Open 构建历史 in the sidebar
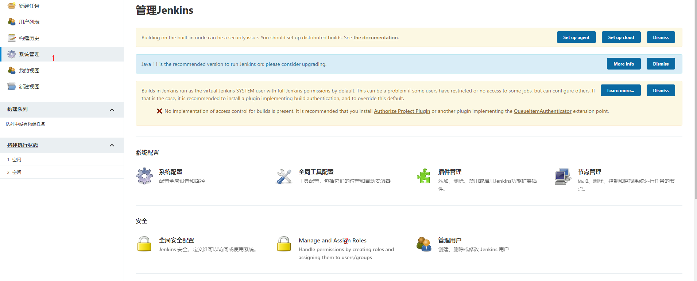The width and height of the screenshot is (697, 281). click(29, 38)
